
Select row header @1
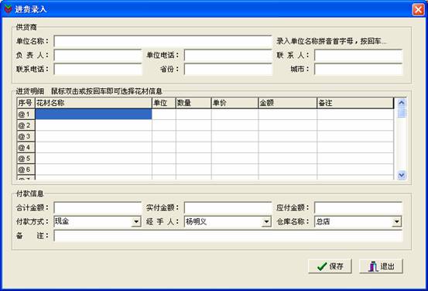click(26, 115)
